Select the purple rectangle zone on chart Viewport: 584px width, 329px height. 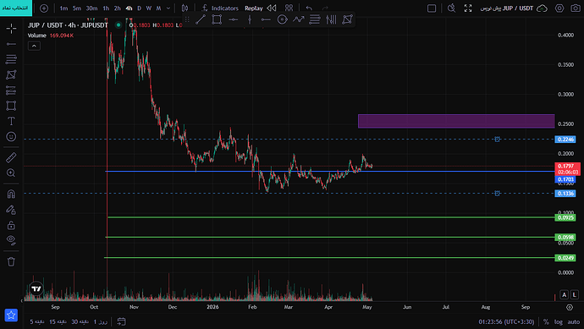[x=456, y=121]
